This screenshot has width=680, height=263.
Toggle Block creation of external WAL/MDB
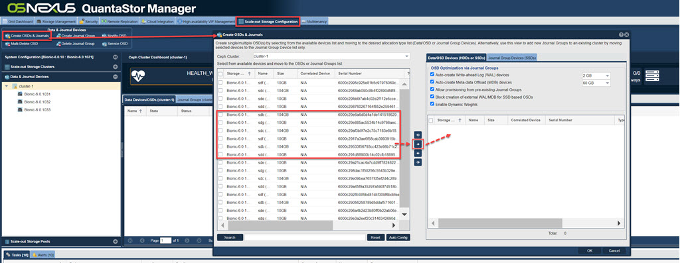tap(432, 97)
